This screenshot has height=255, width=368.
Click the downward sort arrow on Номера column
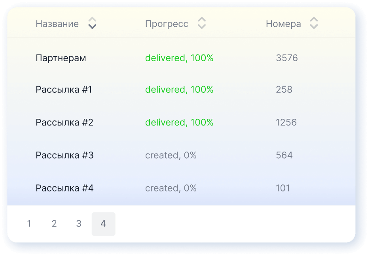coord(314,26)
